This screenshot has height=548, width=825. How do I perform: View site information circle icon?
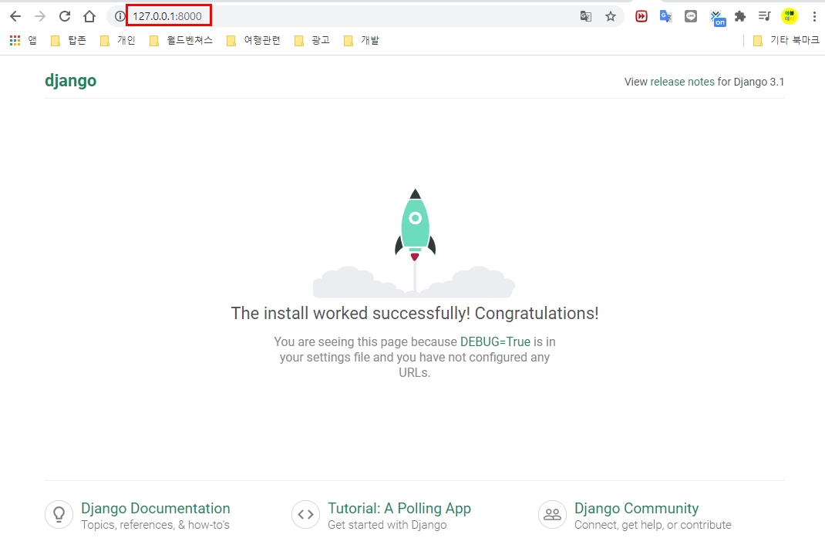click(x=120, y=16)
